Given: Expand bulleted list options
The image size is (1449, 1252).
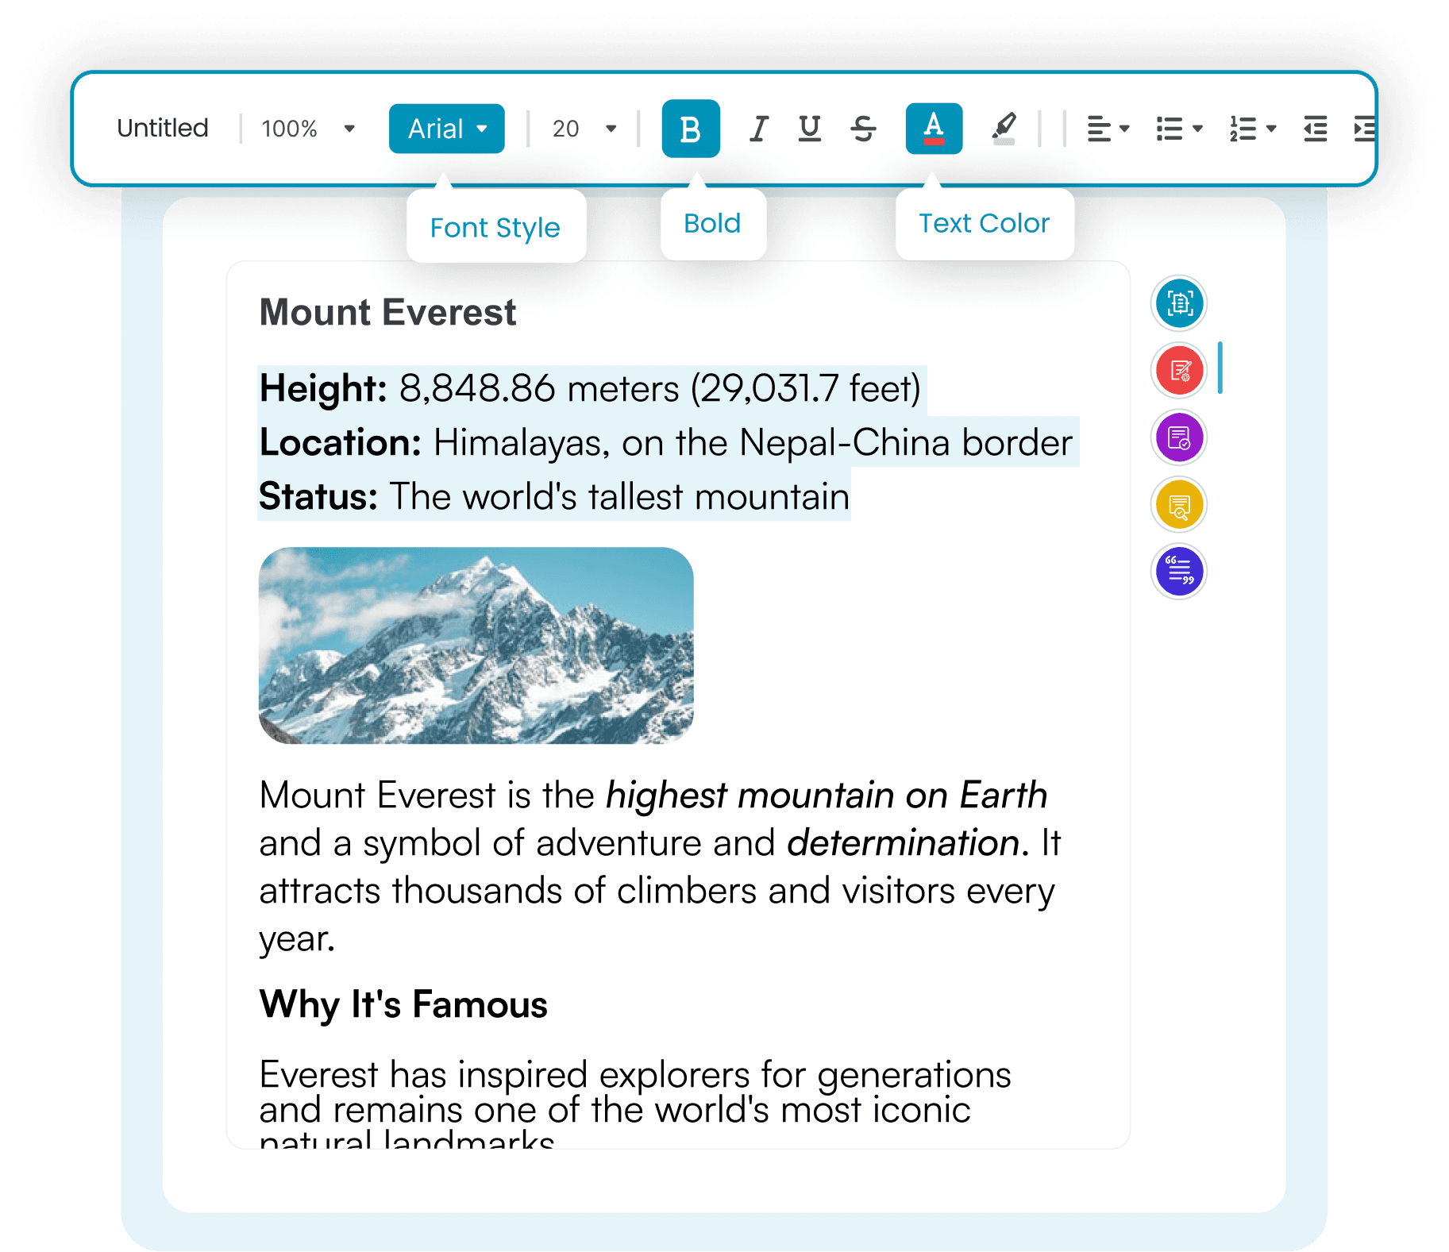Looking at the screenshot, I should (x=1179, y=129).
